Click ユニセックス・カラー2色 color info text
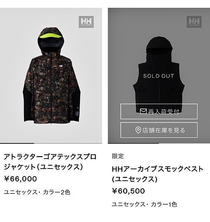 (x=37, y=192)
